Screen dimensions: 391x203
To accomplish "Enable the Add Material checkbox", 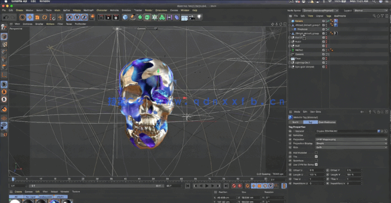I will tap(316, 153).
